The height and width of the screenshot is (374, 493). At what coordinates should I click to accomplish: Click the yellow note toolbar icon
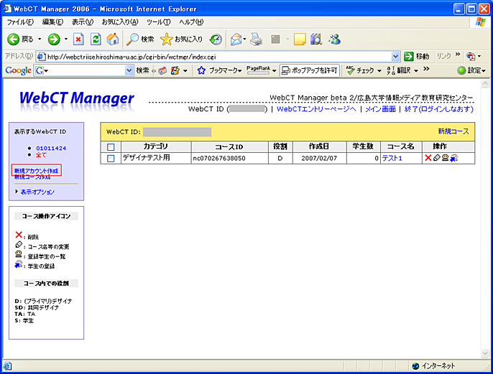[x=300, y=39]
